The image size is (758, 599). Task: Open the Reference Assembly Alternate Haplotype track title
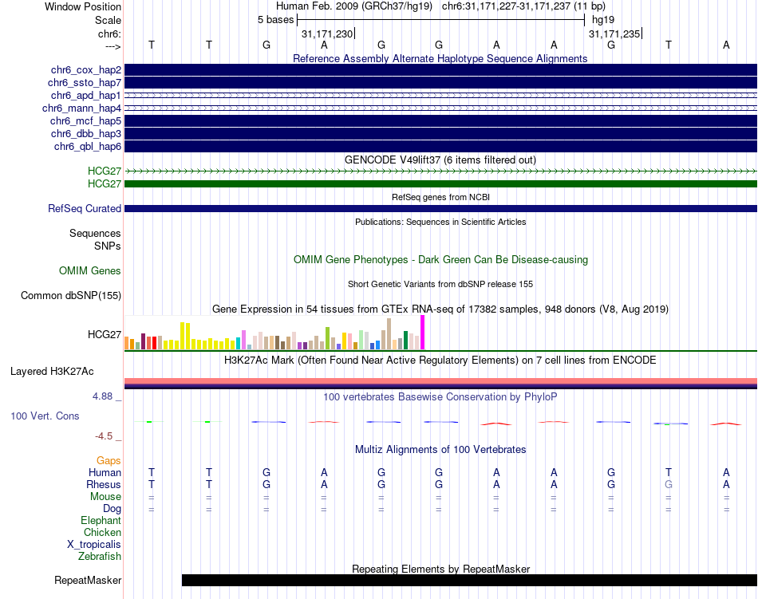(440, 58)
